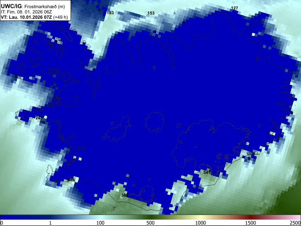Screen dimensions: 301x226
Task: Pick the map value '295'
Action: pos(71,180)
